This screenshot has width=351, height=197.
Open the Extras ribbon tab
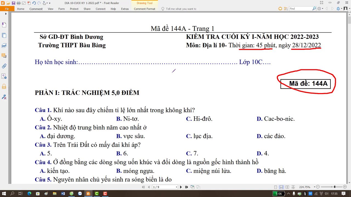[x=125, y=9]
